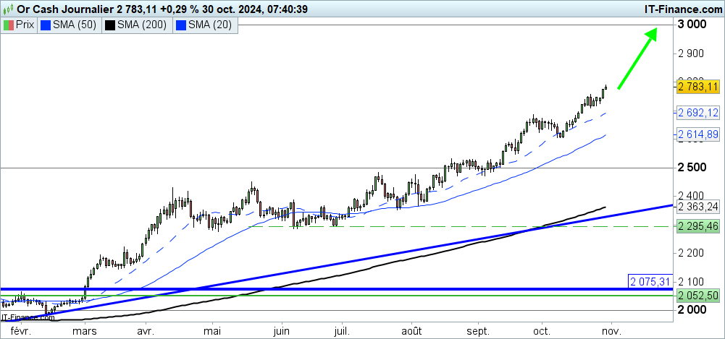Viewport: 725px width, 339px height.
Task: Click the green upward projection arrow
Action: click(x=637, y=59)
